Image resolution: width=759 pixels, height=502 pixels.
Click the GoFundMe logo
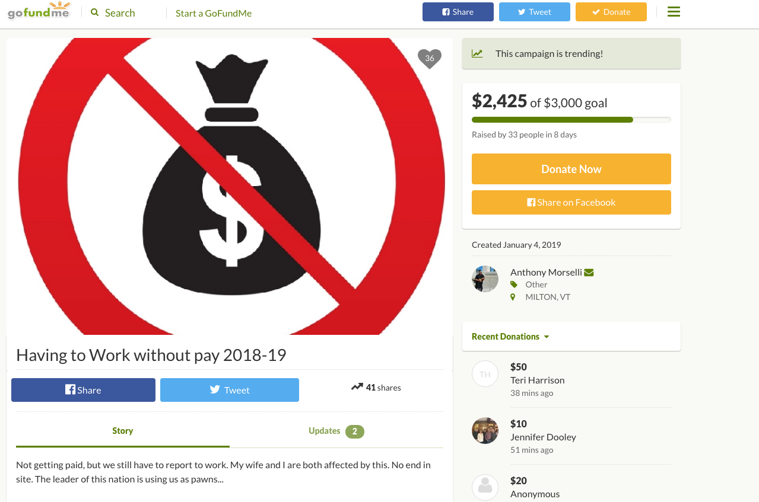[39, 12]
